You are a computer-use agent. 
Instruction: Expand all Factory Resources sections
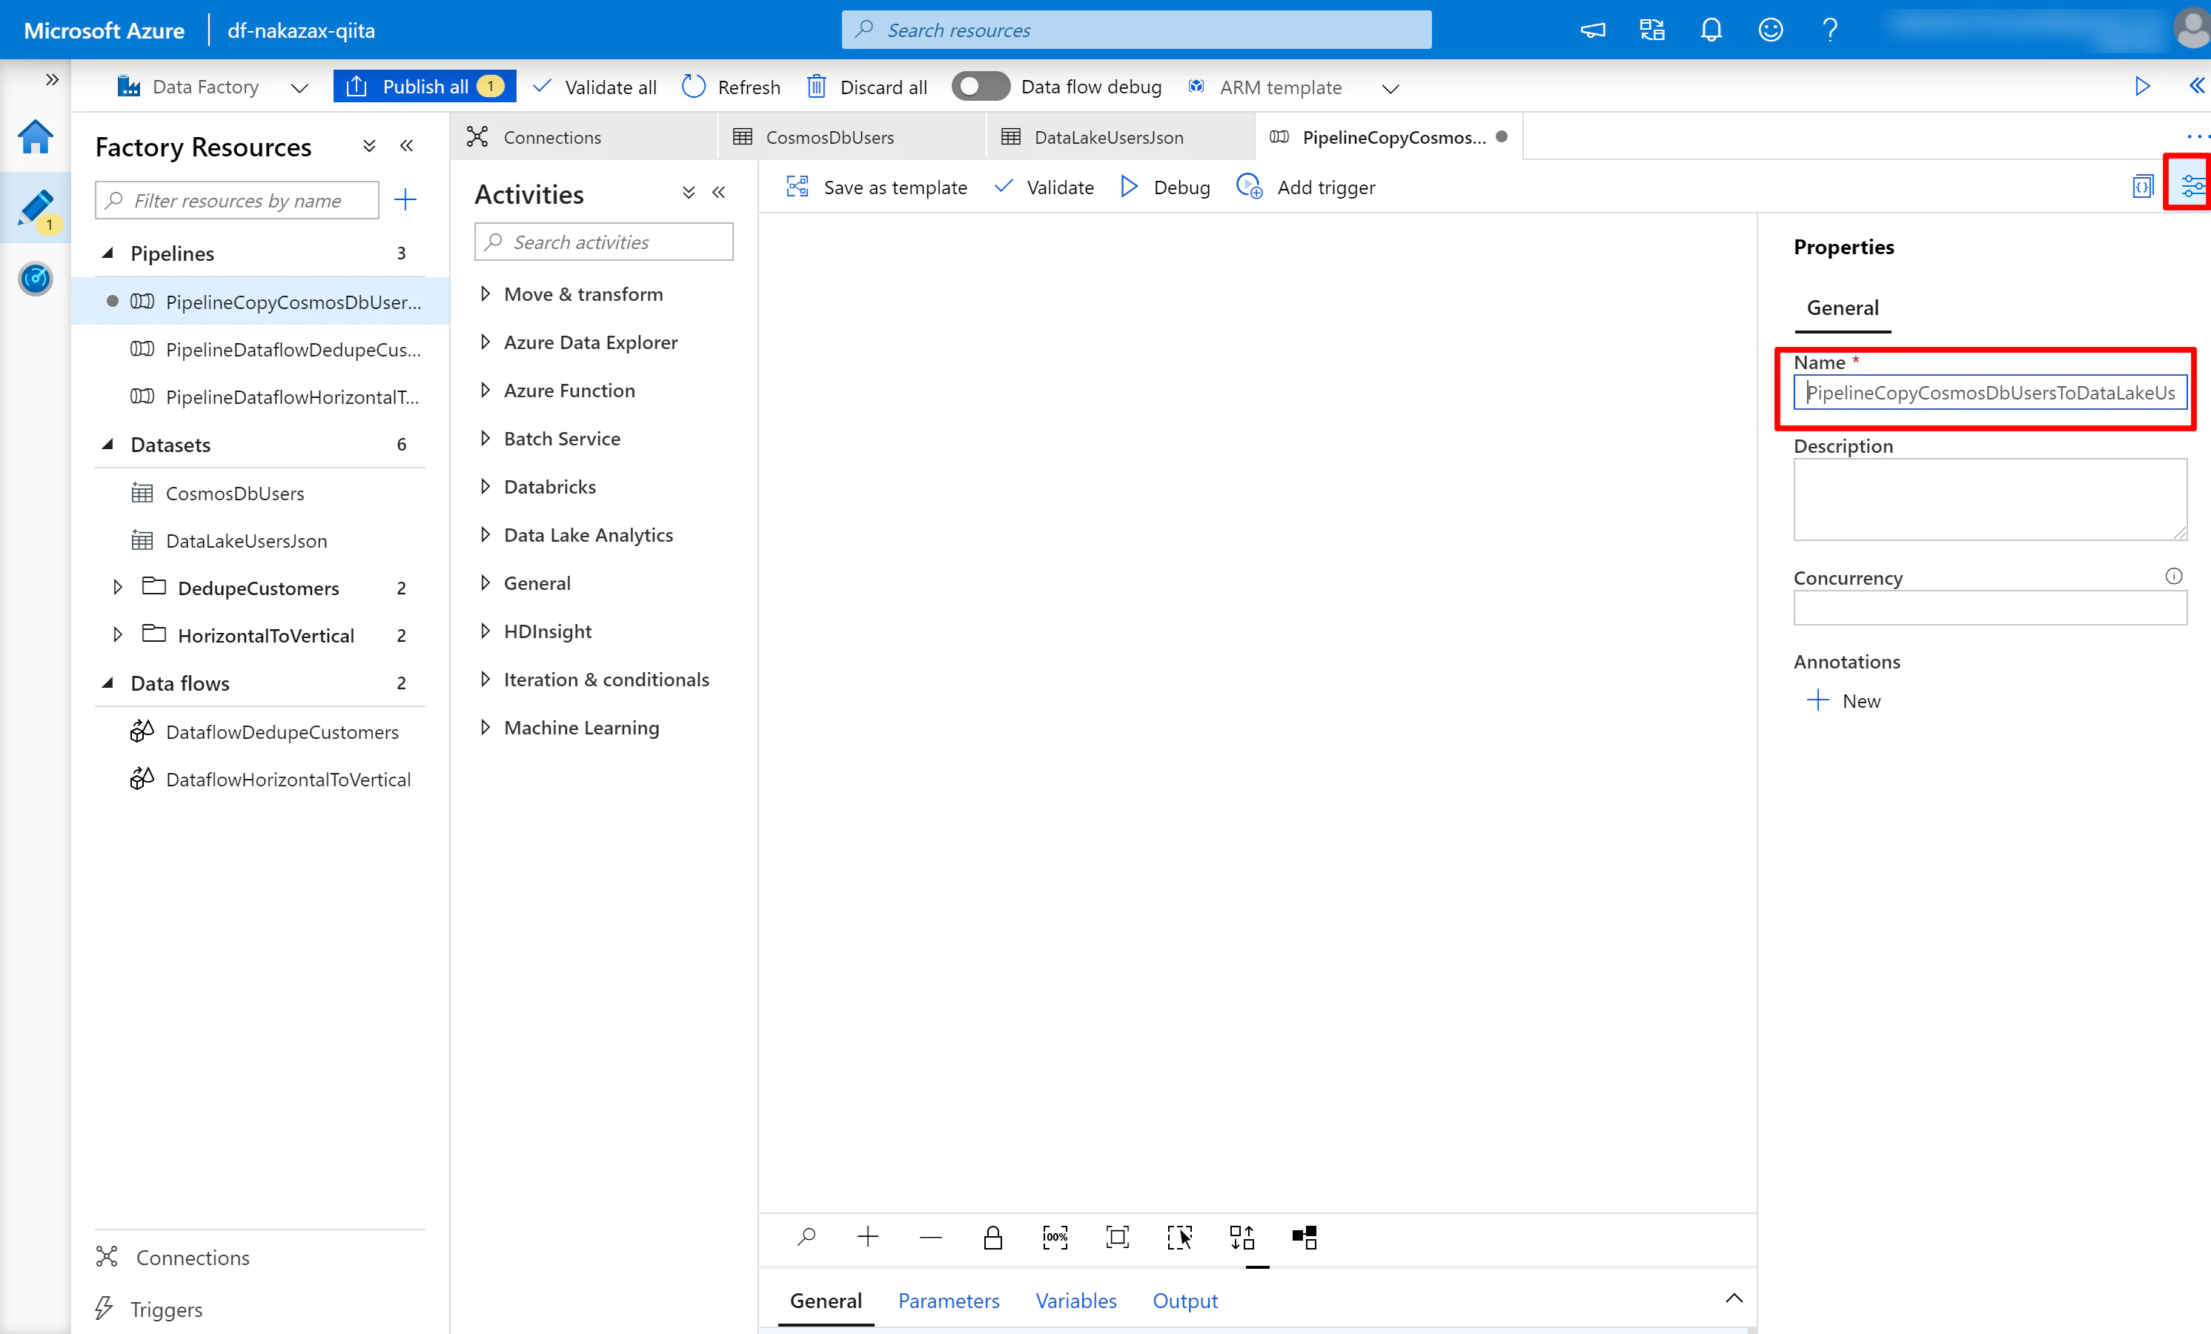[x=369, y=146]
